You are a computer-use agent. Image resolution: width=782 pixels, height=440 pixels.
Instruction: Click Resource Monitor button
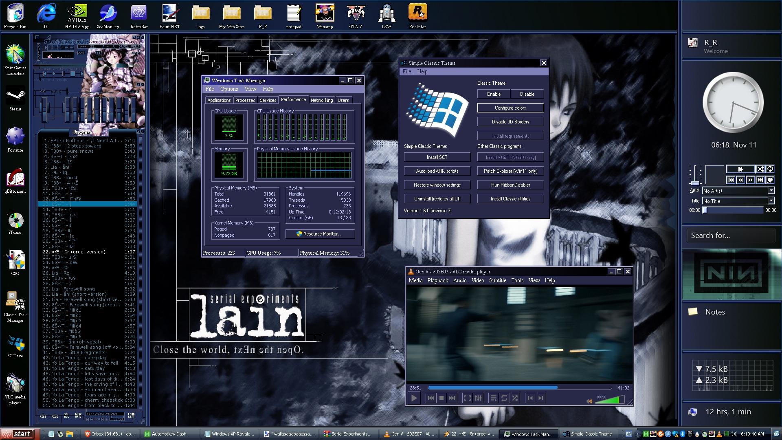[320, 234]
